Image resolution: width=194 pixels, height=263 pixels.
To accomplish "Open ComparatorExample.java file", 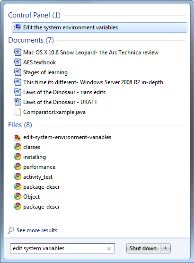I will (54, 112).
